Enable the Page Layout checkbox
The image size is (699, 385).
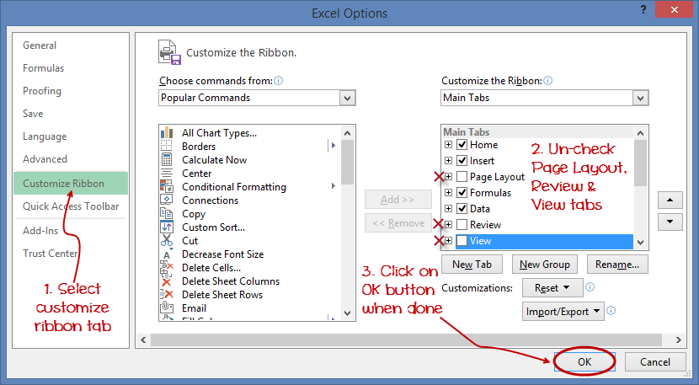(x=462, y=177)
